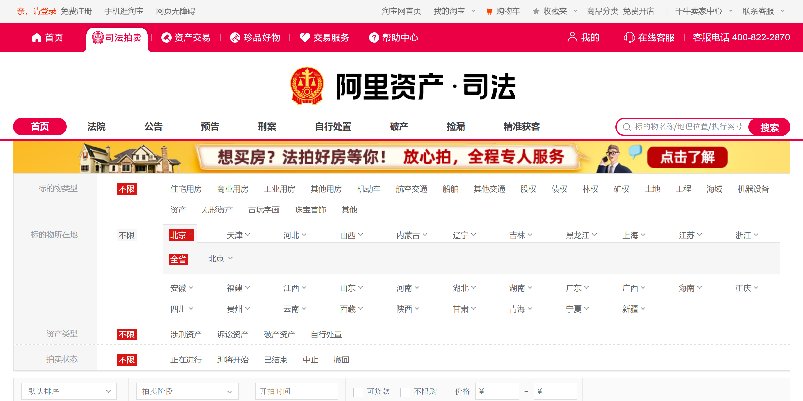Image resolution: width=803 pixels, height=401 pixels.
Task: Select the 住宅用房 type filter
Action: pyautogui.click(x=186, y=189)
